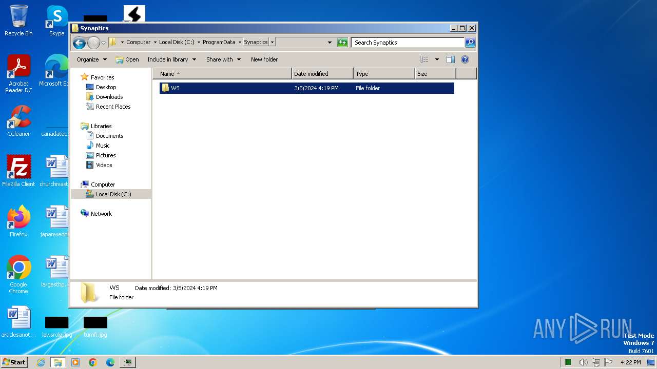Refresh the Synaptics folder view
Viewport: 657px width, 369px height.
[x=342, y=43]
